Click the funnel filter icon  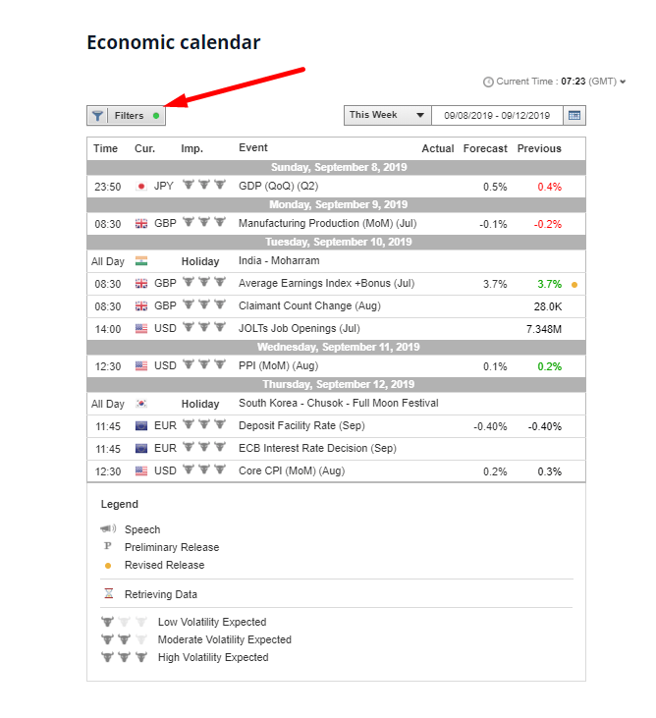click(97, 116)
